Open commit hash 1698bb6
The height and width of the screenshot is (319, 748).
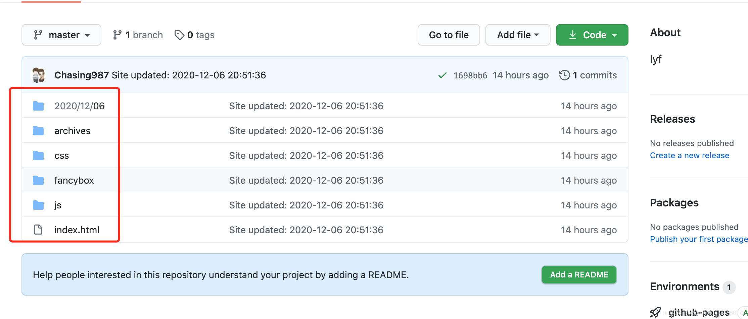coord(470,75)
